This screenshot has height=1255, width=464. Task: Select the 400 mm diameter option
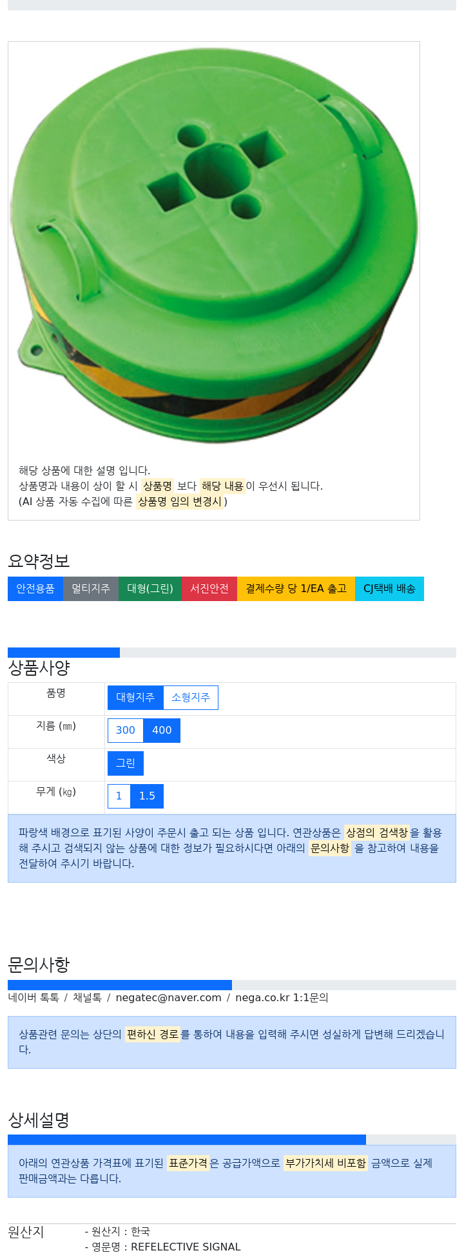[162, 731]
